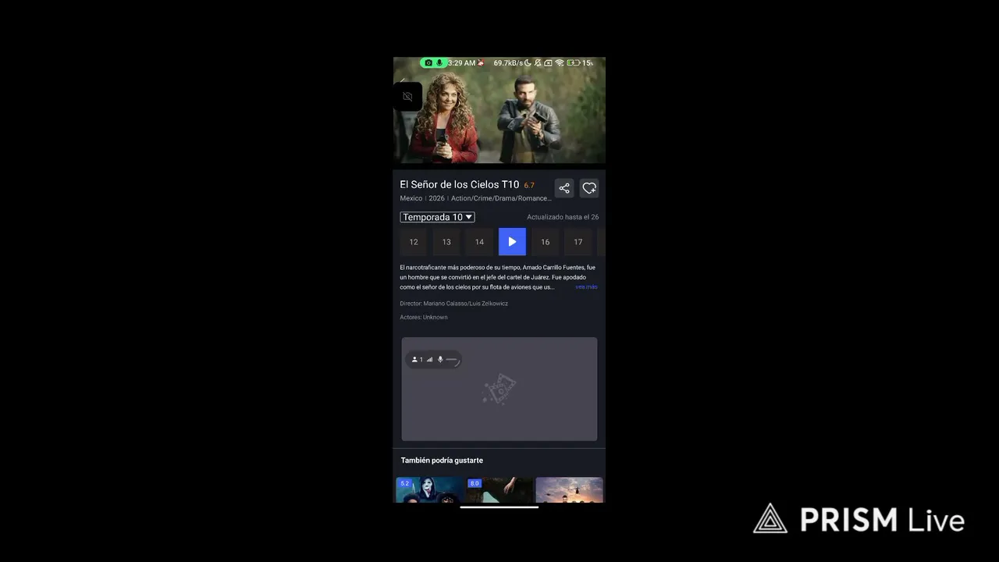Tap the 69.7kB/s network speed indicator
The height and width of the screenshot is (562, 999).
coord(508,62)
